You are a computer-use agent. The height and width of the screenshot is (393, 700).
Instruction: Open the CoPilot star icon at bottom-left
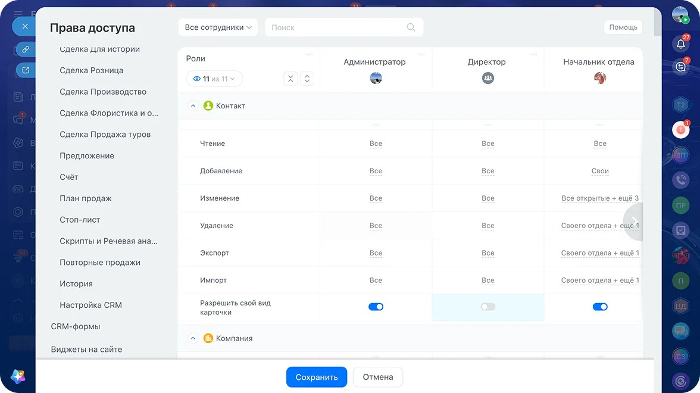pos(18,376)
